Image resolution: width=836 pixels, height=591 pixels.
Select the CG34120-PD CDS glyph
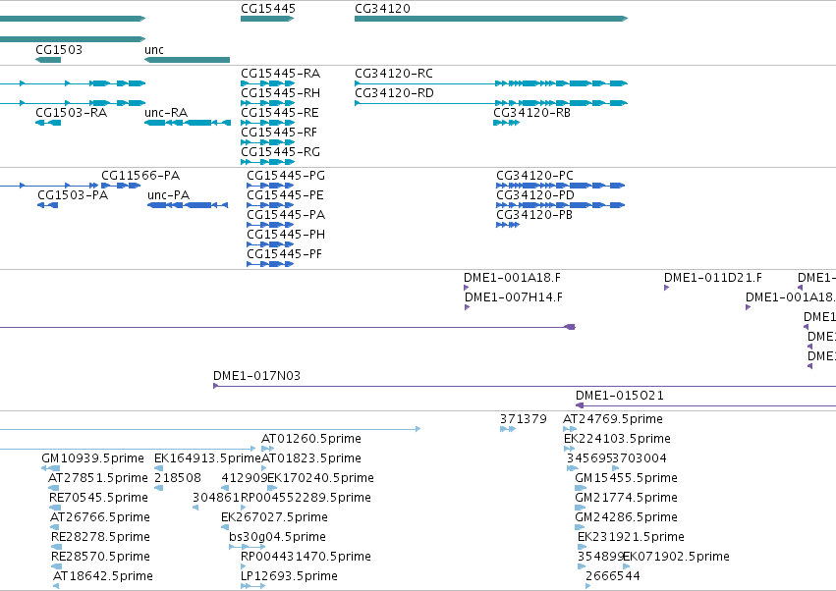pyautogui.click(x=560, y=205)
